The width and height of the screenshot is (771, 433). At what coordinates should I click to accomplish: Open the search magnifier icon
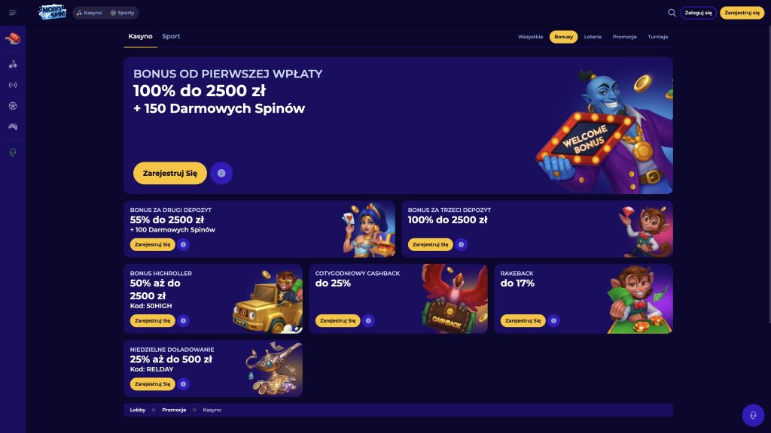[x=672, y=13]
